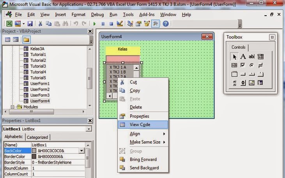285x178 pixels.
Task: Click the Redo toolbar icon
Action: [x=84, y=24]
